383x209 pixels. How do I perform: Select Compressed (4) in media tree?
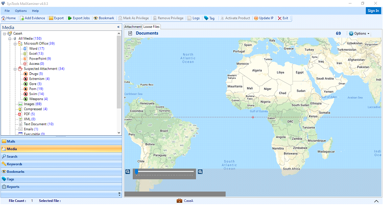coord(33,109)
